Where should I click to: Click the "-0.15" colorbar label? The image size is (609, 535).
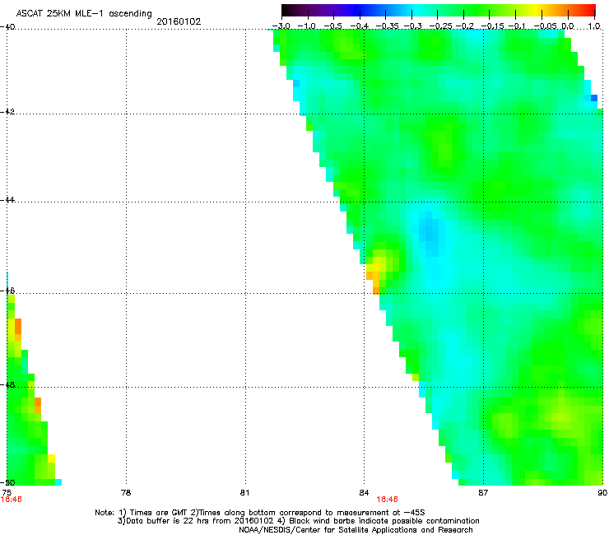point(492,26)
